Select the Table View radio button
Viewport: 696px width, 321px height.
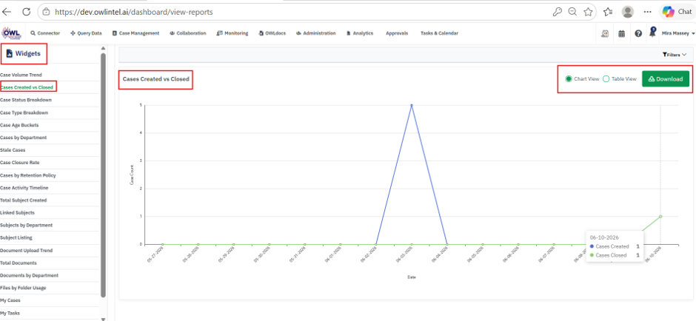click(x=606, y=79)
